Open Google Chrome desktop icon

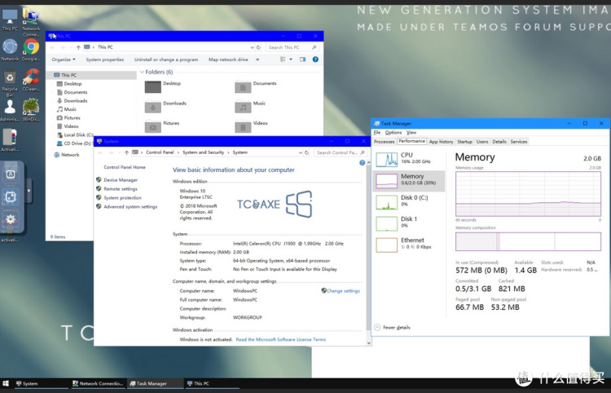pyautogui.click(x=31, y=51)
